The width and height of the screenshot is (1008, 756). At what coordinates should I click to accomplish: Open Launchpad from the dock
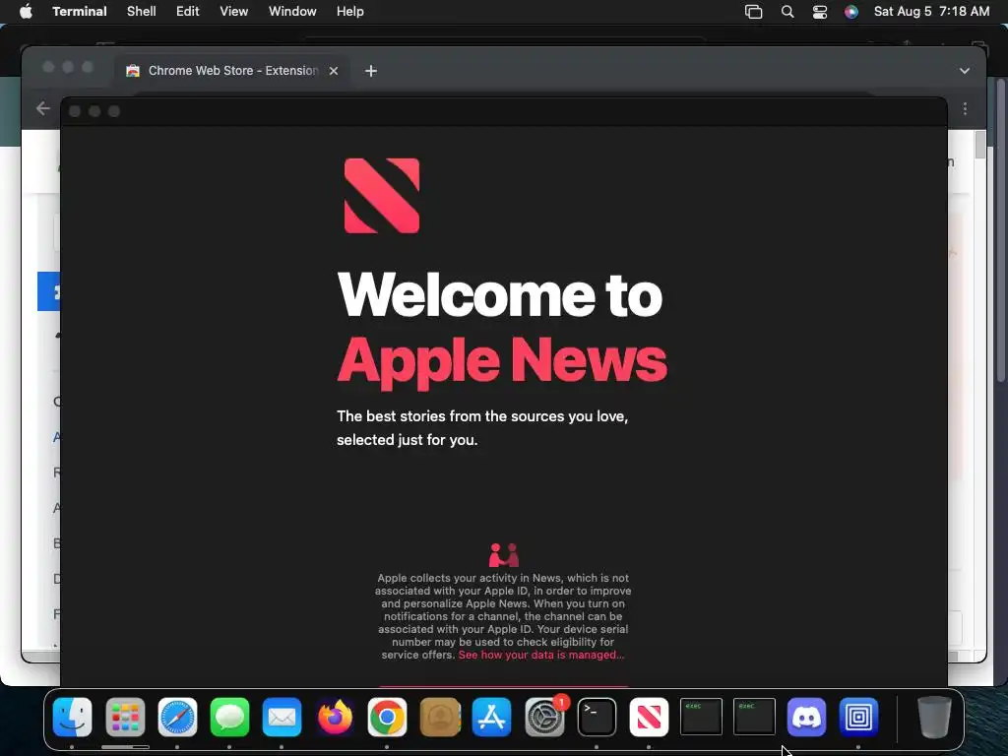(125, 717)
